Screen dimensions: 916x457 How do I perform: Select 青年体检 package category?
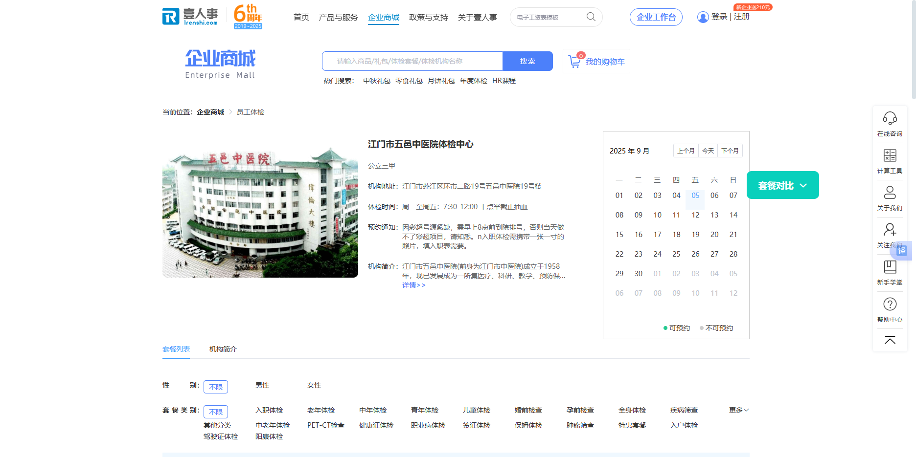pyautogui.click(x=425, y=410)
